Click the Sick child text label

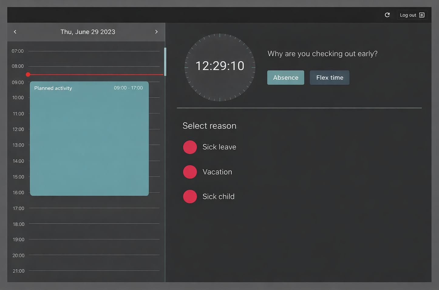218,197
